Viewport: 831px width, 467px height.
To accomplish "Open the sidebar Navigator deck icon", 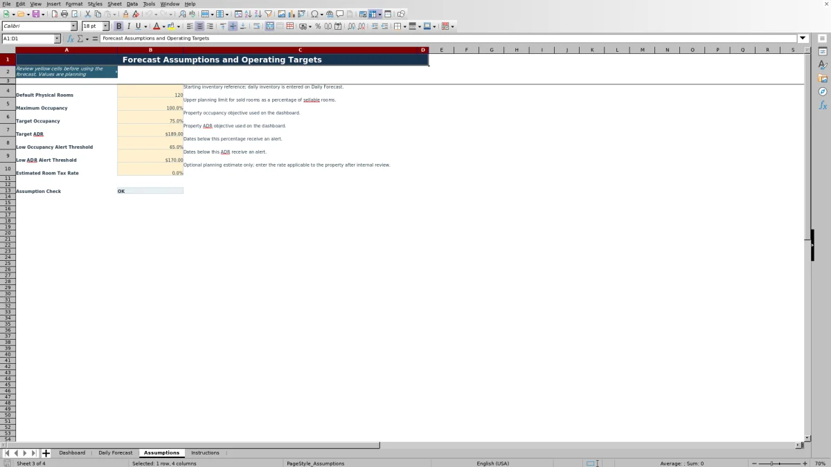I will coord(823,91).
